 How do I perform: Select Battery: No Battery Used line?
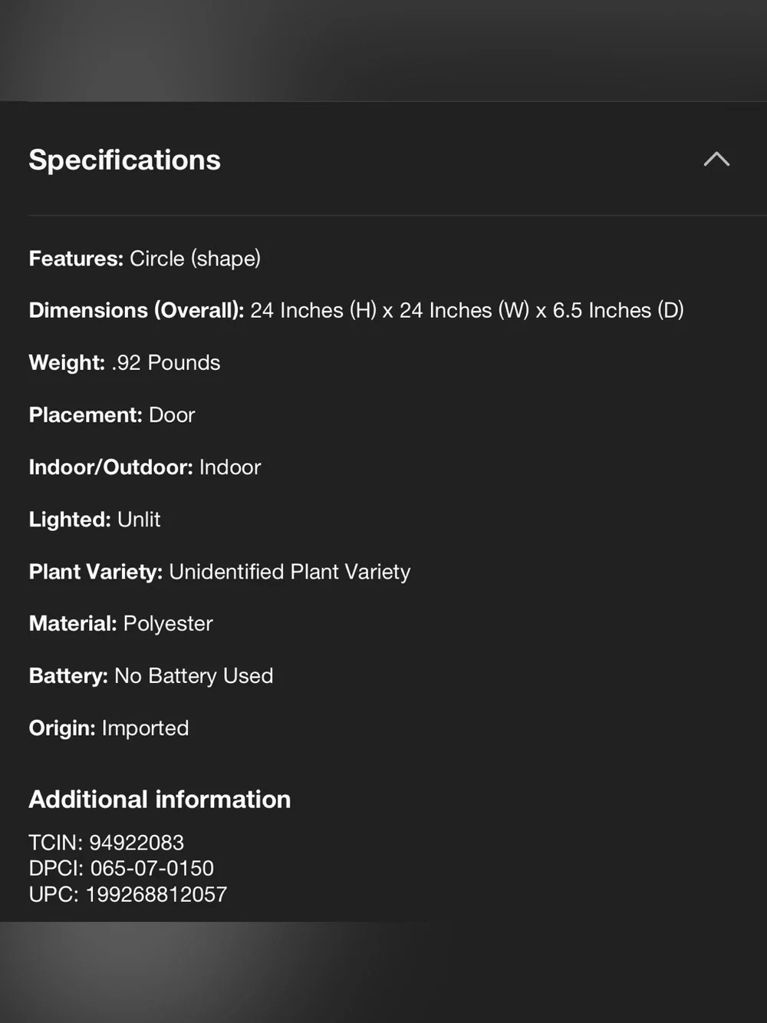point(151,675)
